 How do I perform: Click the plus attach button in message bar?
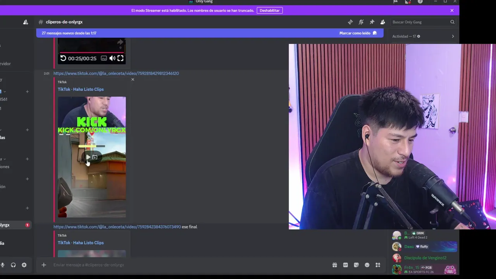tap(44, 265)
